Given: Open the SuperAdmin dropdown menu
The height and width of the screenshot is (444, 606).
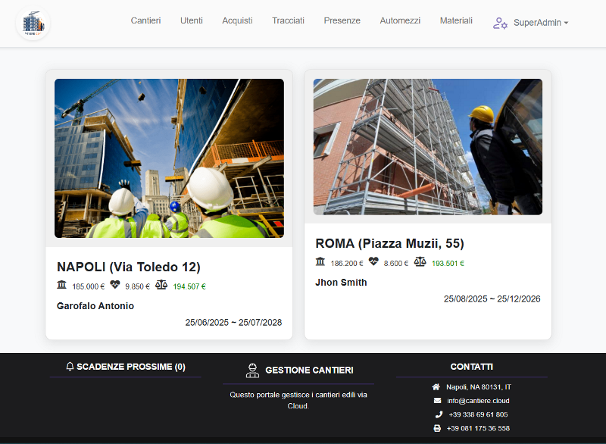Looking at the screenshot, I should click(x=540, y=23).
